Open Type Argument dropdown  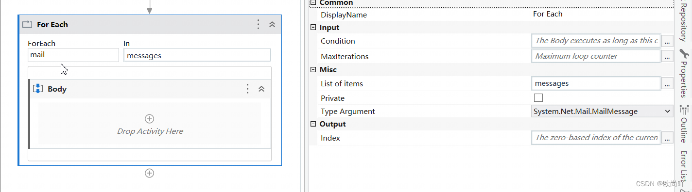(603, 111)
